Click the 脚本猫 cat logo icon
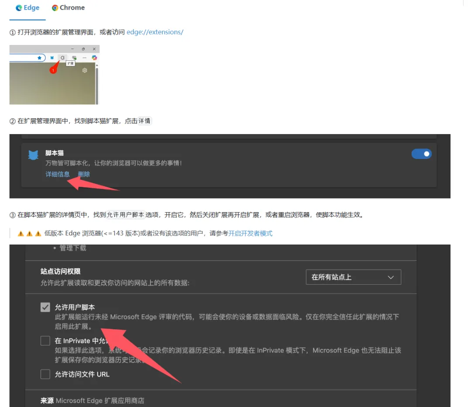Screen dimensions: 471x407 (x=33, y=155)
